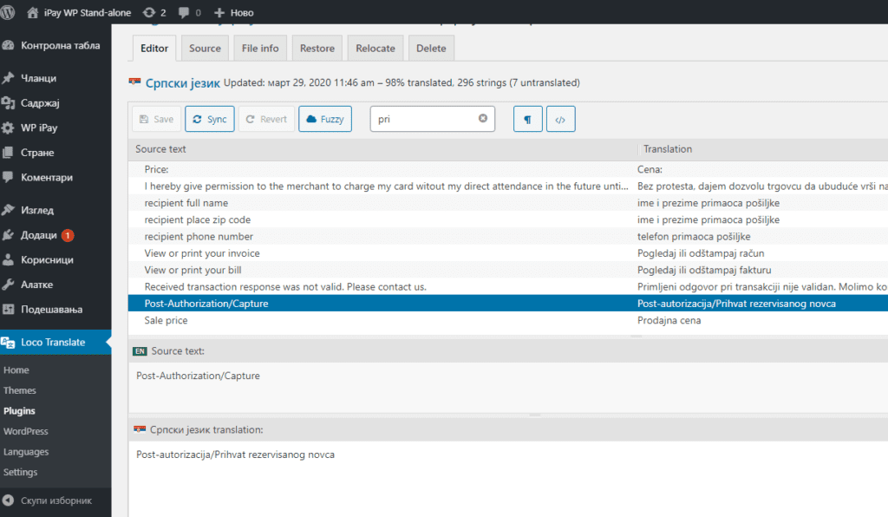Toggle invisible characters with the pilcrow button
Viewport: 888px width, 517px height.
pyautogui.click(x=528, y=119)
